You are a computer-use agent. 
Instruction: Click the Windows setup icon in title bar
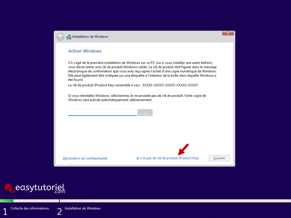point(69,37)
